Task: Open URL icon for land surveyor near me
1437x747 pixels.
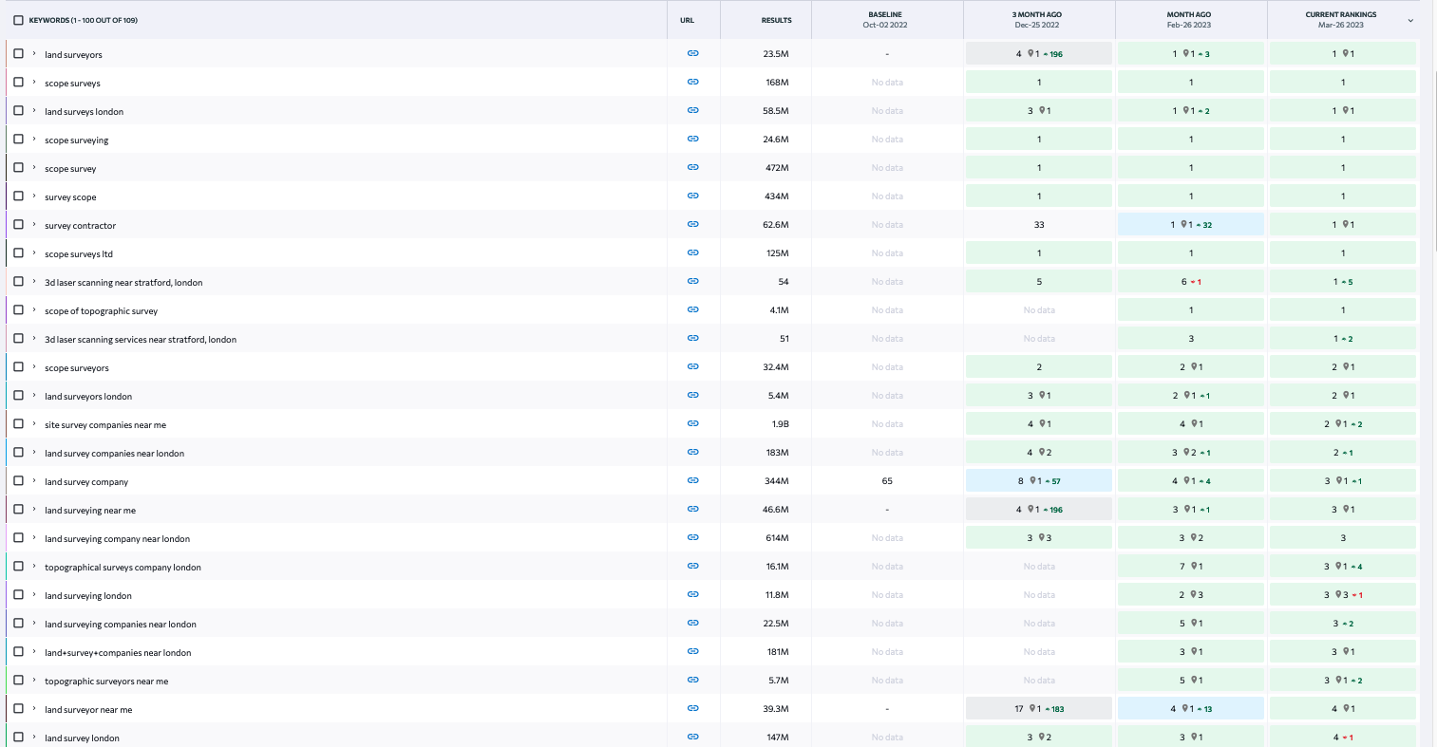Action: (x=692, y=709)
